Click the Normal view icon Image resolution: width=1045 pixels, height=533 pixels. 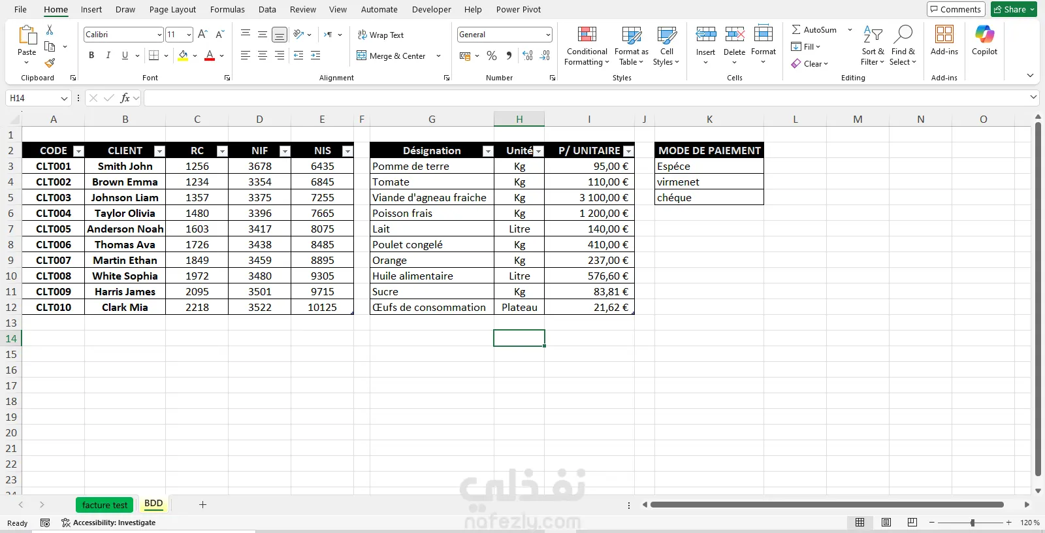pyautogui.click(x=860, y=523)
